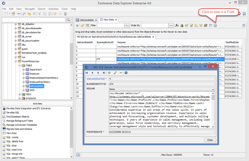Switch to the JobCandidate tab
The width and height of the screenshot is (249, 161).
point(87,20)
